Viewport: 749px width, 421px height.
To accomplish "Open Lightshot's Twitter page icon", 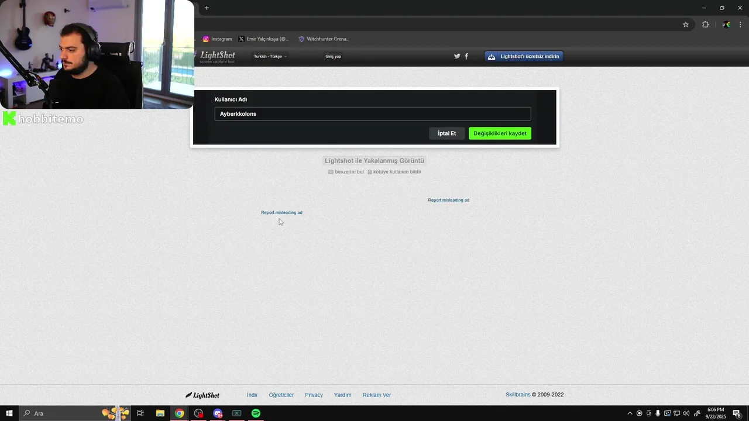I will coord(457,57).
